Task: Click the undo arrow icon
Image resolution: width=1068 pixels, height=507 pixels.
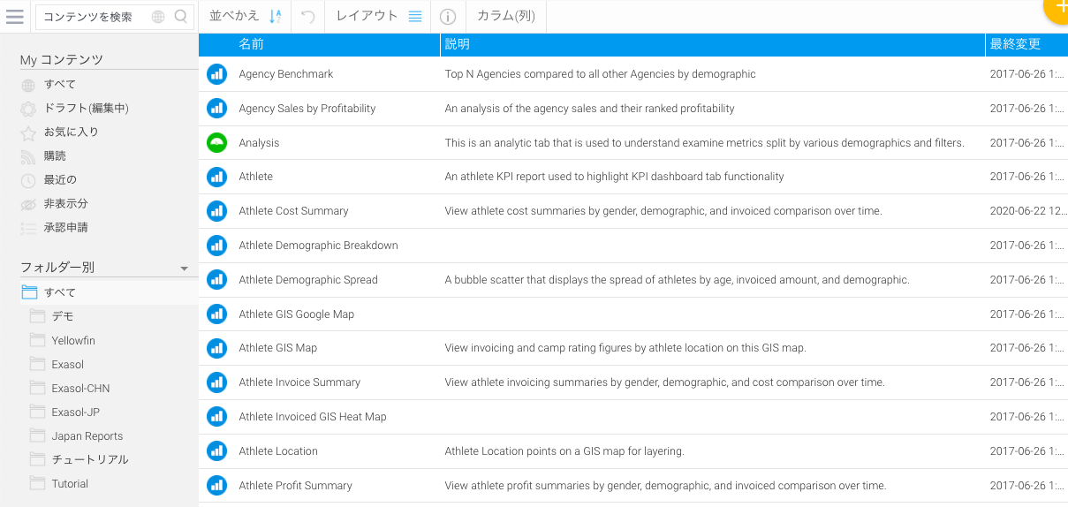Action: [x=308, y=16]
